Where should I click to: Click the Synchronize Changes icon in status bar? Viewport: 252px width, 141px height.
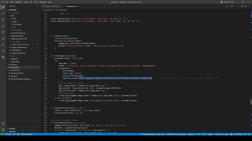pyautogui.click(x=14, y=134)
